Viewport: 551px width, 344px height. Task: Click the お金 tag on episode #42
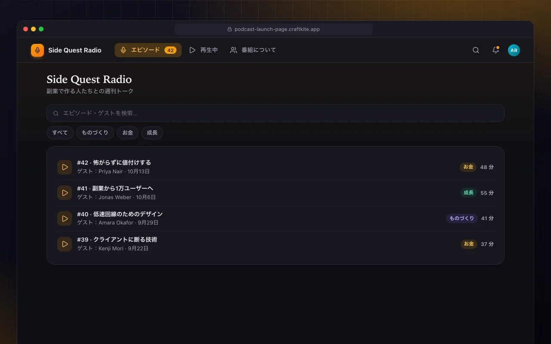468,167
